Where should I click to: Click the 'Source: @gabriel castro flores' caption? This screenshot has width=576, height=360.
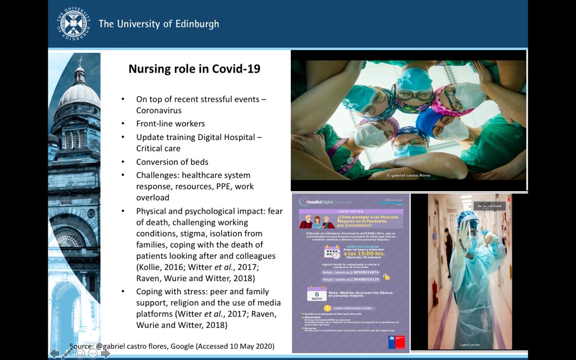172,346
